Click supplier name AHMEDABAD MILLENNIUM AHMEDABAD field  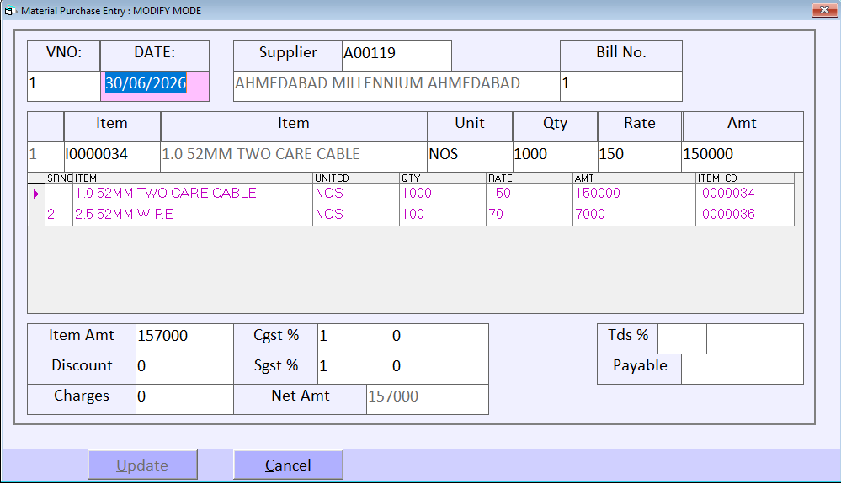click(397, 86)
